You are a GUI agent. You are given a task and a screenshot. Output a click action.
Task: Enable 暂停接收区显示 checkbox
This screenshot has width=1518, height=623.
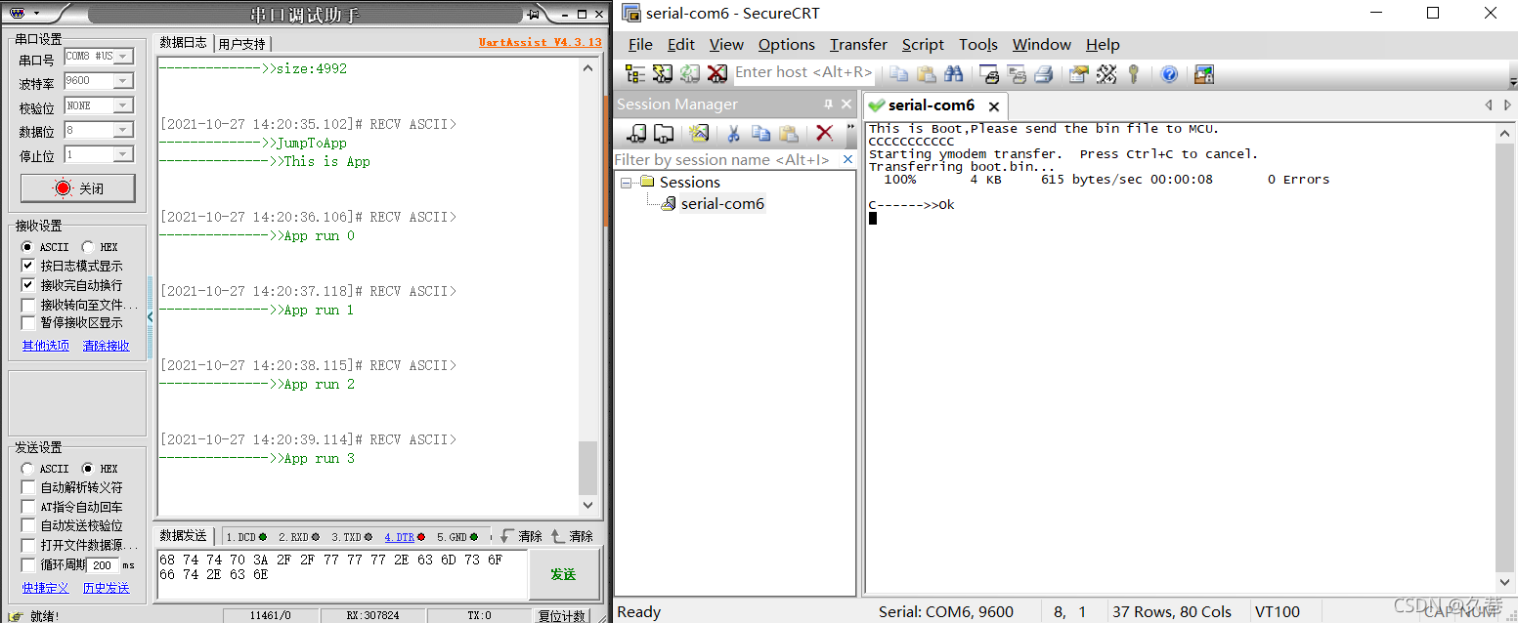coord(27,322)
